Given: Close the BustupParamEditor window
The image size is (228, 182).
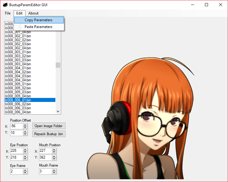Looking at the screenshot, I should (x=220, y=5).
